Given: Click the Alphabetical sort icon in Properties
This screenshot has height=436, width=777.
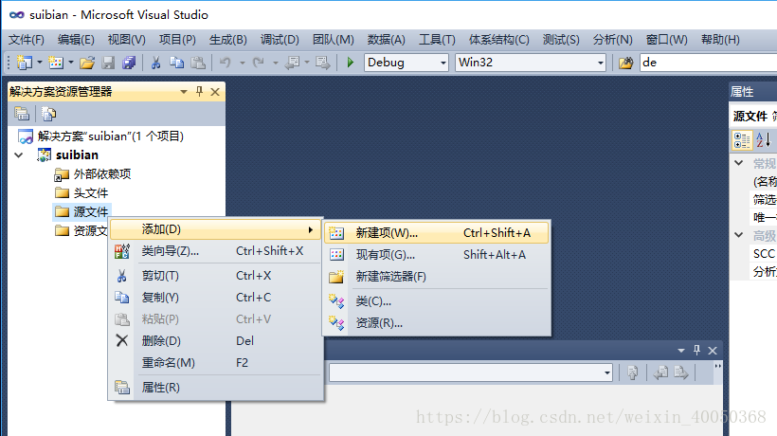Looking at the screenshot, I should click(763, 140).
